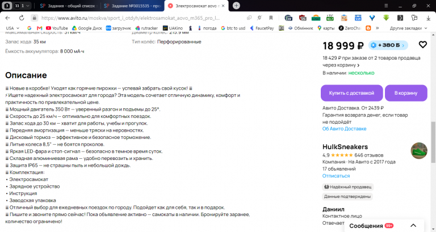The image size is (436, 232).
Task: Open the 646 отзывов reviews link
Action: point(368,155)
